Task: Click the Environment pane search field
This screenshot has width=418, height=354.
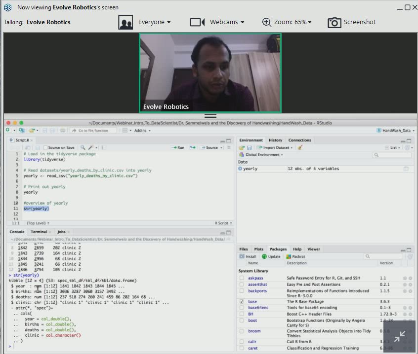Action: pyautogui.click(x=391, y=155)
